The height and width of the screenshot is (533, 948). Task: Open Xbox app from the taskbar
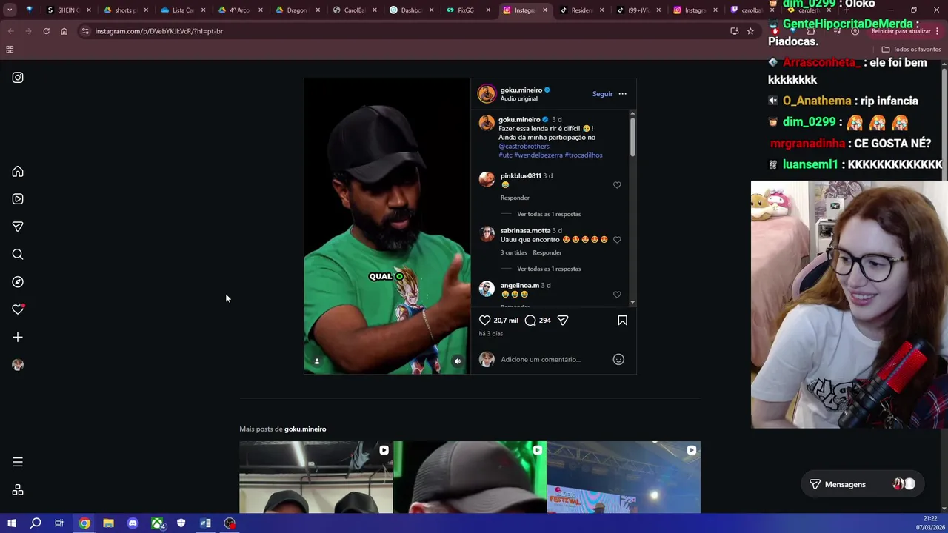[157, 523]
